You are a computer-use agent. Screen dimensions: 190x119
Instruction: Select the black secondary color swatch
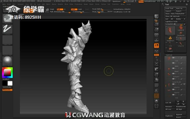pyautogui.click(x=5, y=83)
